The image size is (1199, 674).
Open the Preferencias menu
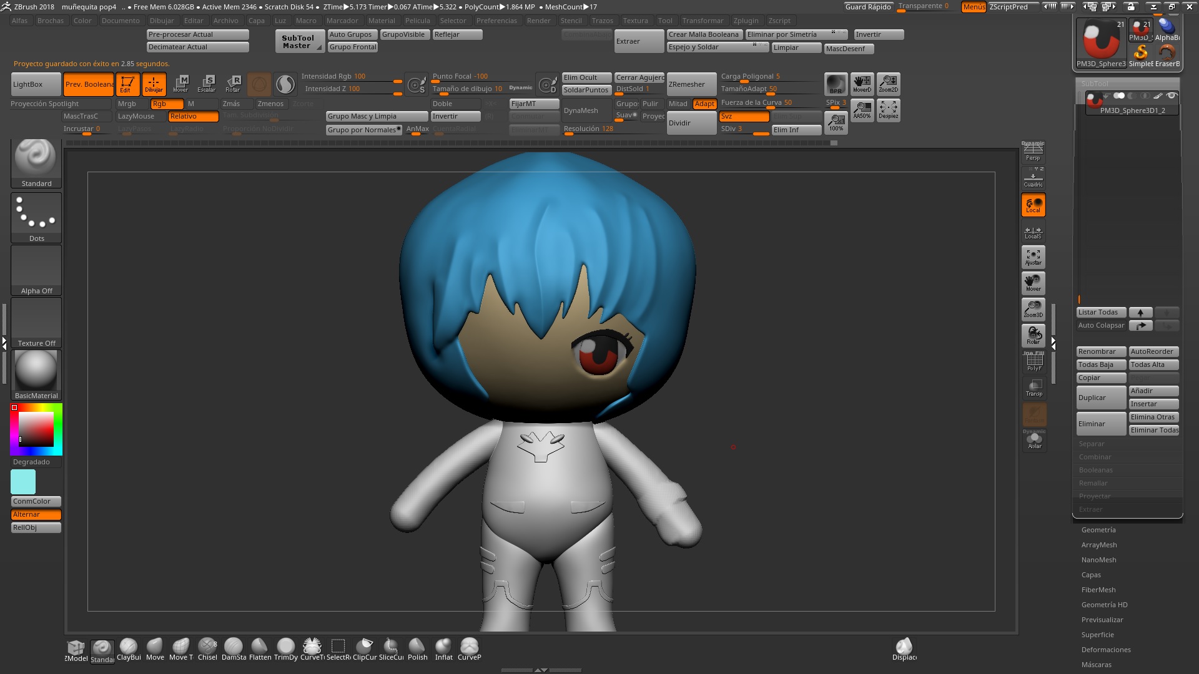[496, 21]
